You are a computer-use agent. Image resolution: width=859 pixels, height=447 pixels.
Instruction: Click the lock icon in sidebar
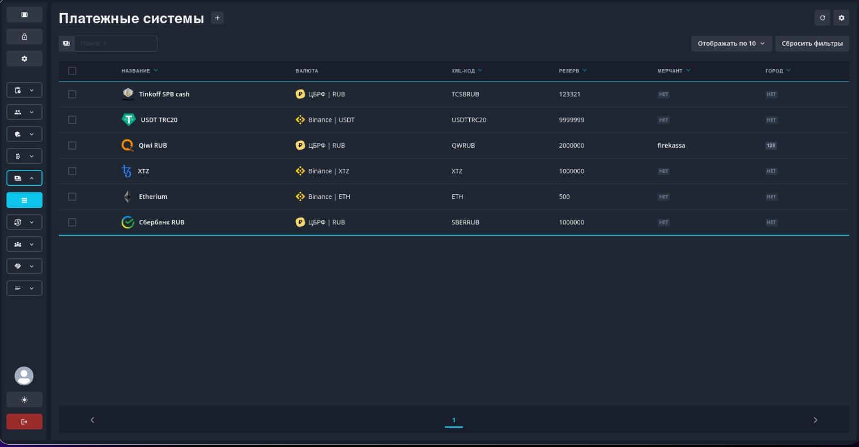pos(24,37)
